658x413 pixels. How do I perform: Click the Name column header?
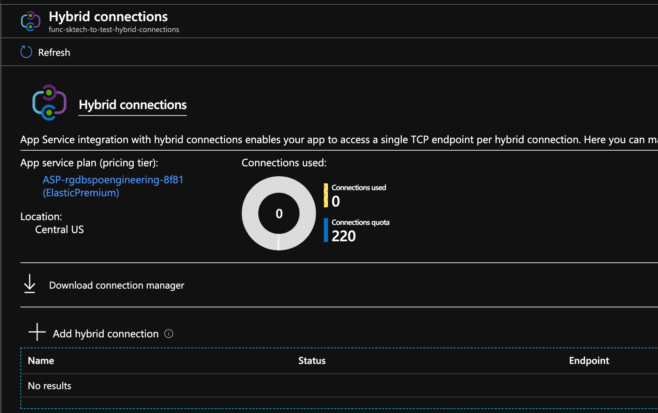click(41, 360)
